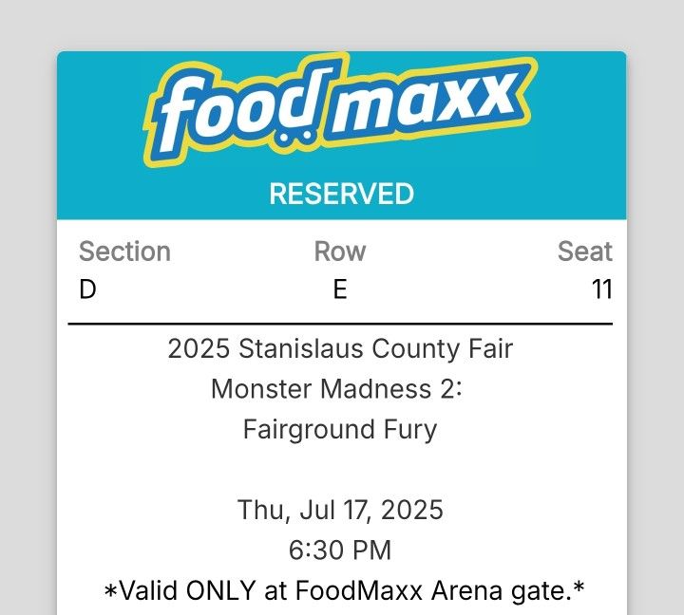Click the Section heading

tap(124, 252)
